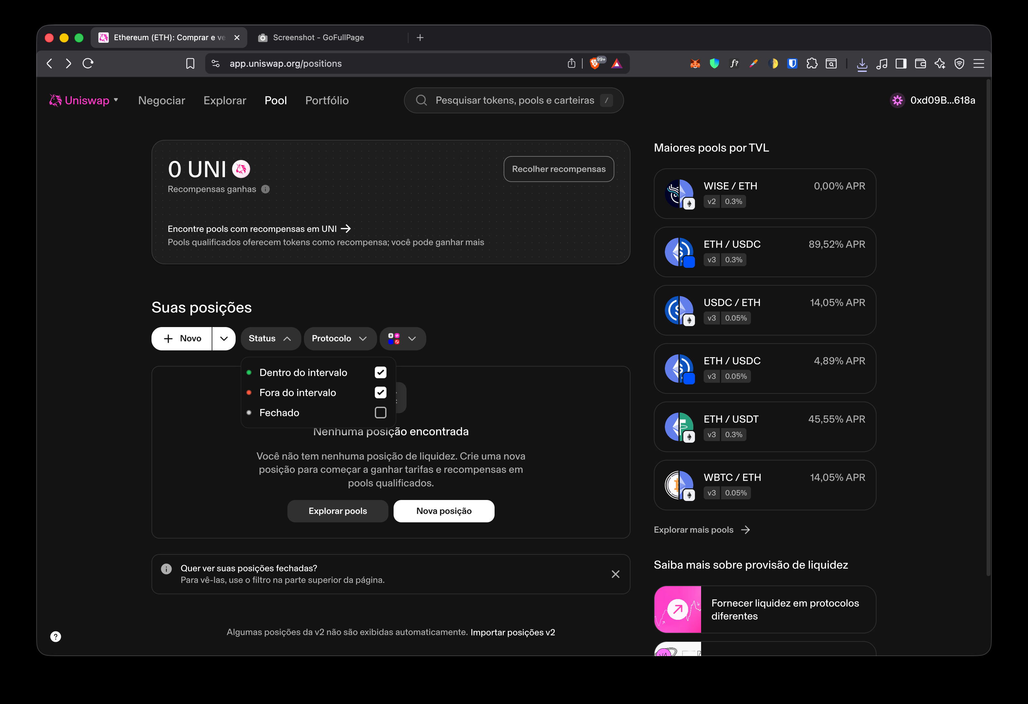Close the Ethereum (ETH) browser tab
Viewport: 1028px width, 704px height.
coord(237,38)
